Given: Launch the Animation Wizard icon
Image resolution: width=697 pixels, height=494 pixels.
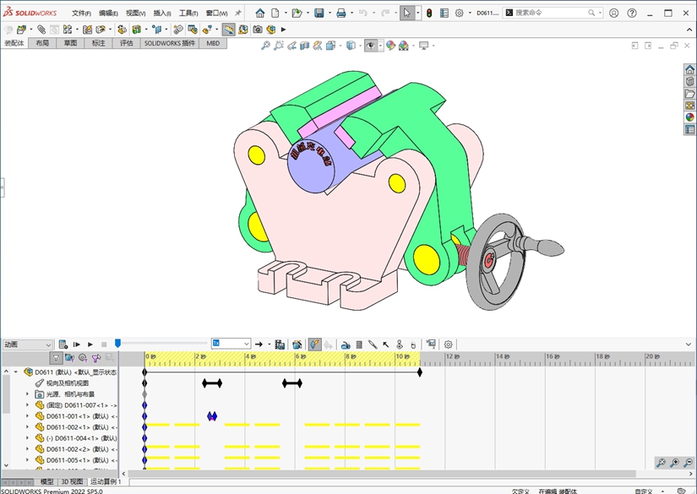Looking at the screenshot, I should coord(297,345).
